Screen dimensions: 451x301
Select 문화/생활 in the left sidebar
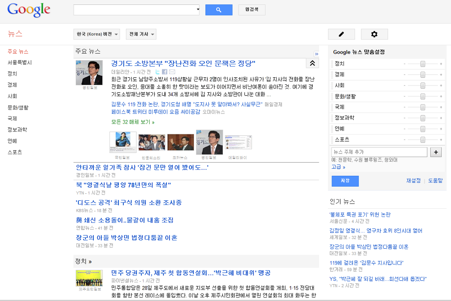pyautogui.click(x=18, y=107)
